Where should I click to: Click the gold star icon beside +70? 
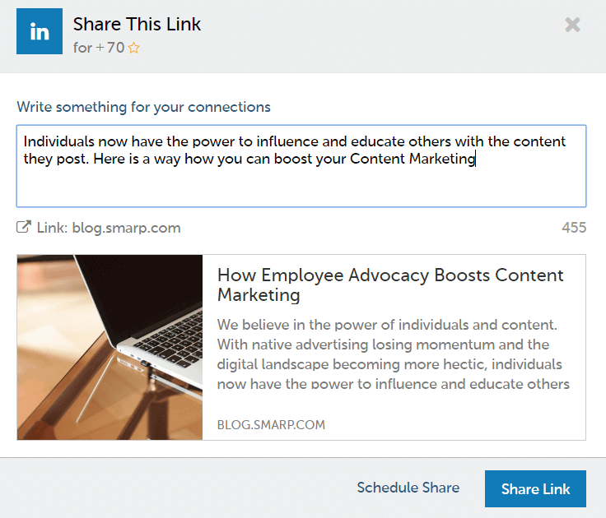point(134,48)
